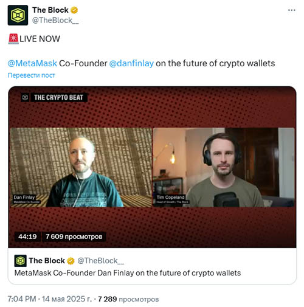Click The Block profile avatar at top
The height and width of the screenshot is (307, 304).
tap(18, 15)
